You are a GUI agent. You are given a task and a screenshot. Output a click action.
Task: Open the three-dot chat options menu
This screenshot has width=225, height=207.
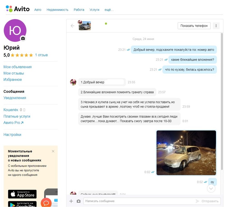[x=216, y=26]
